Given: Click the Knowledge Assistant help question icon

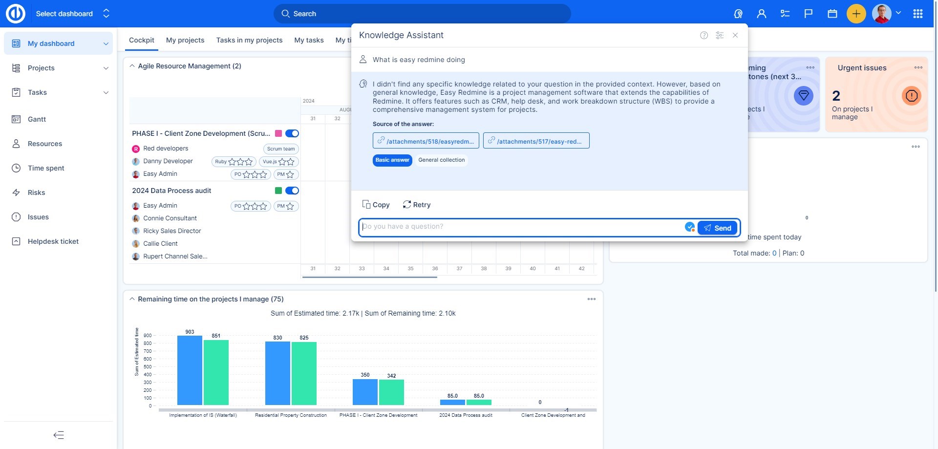Looking at the screenshot, I should [704, 35].
